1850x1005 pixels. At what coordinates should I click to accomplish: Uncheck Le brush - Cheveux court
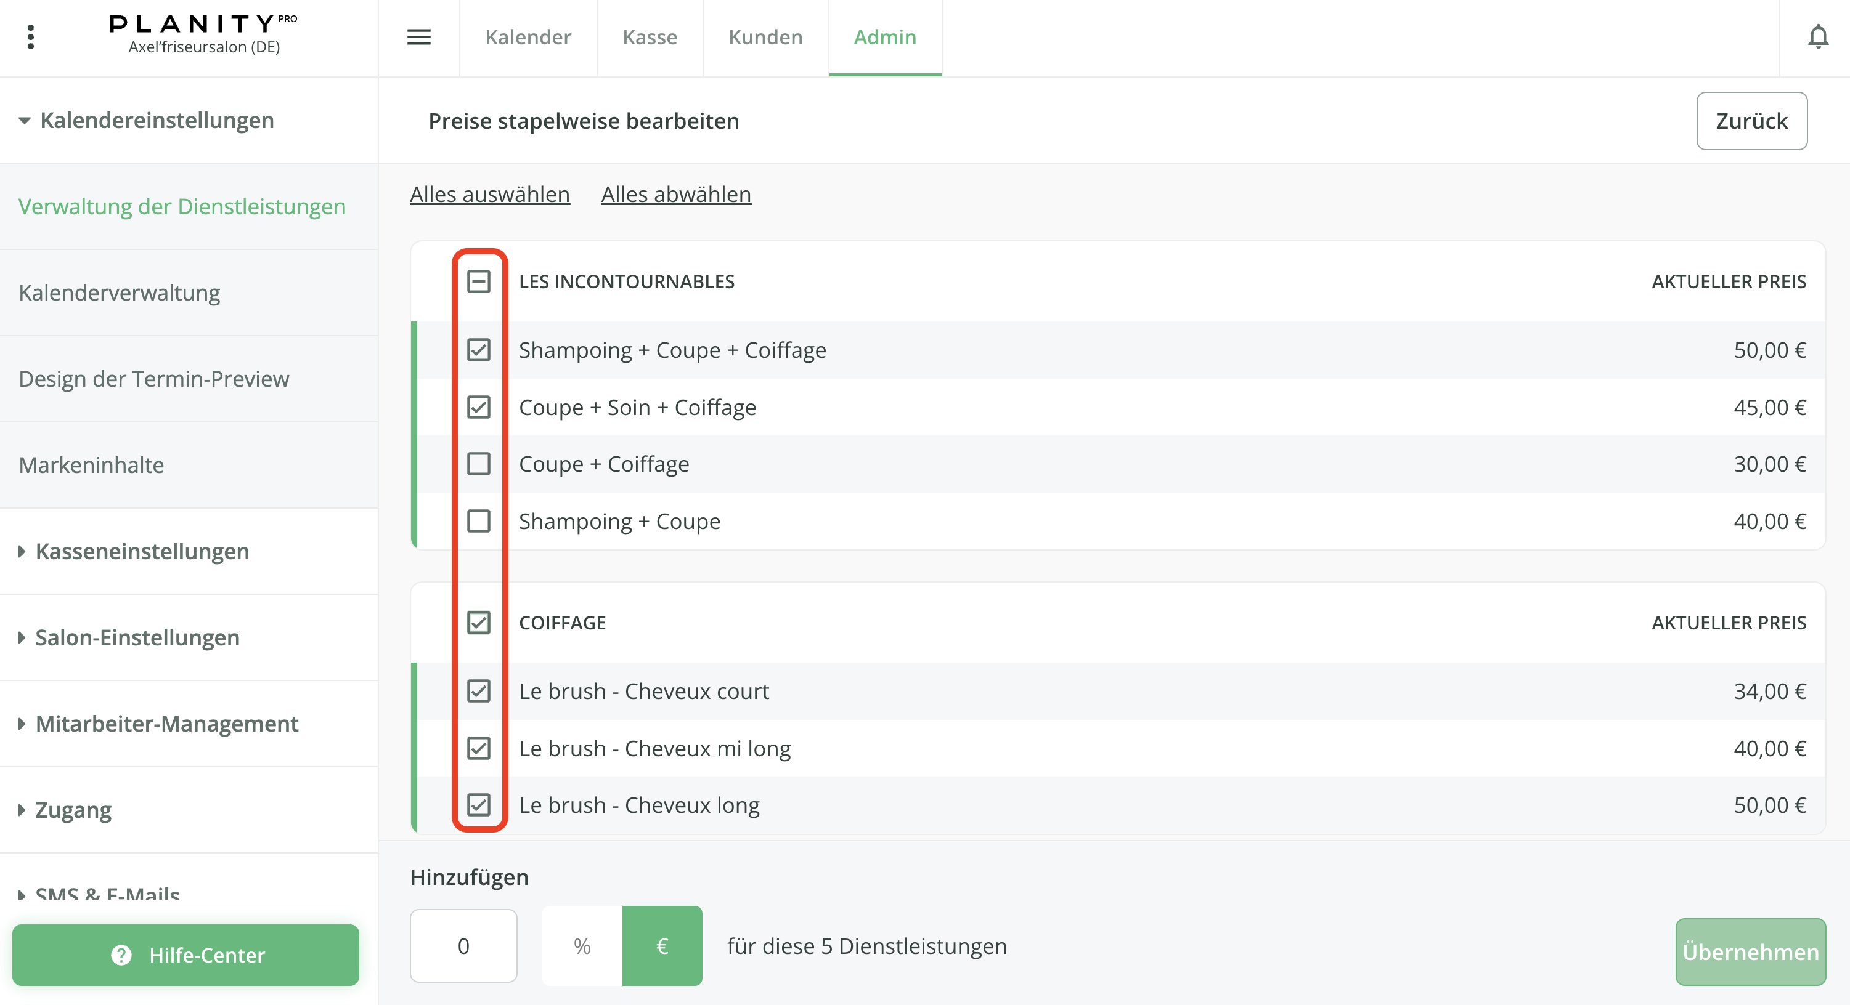click(x=478, y=690)
